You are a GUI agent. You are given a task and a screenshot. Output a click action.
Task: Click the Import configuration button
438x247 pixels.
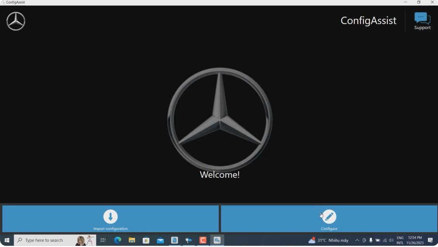pyautogui.click(x=110, y=219)
